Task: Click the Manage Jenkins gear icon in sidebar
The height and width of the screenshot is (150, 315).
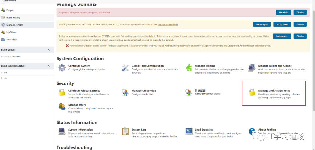Action: click(x=3, y=25)
